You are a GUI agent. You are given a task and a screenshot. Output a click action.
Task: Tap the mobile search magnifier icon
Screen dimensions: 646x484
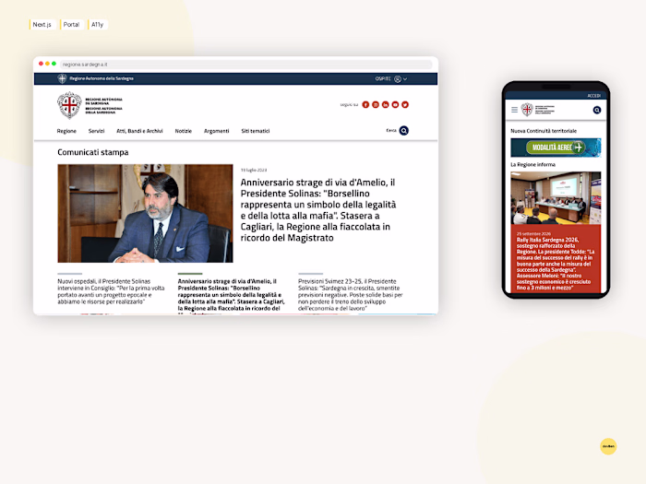coord(596,110)
